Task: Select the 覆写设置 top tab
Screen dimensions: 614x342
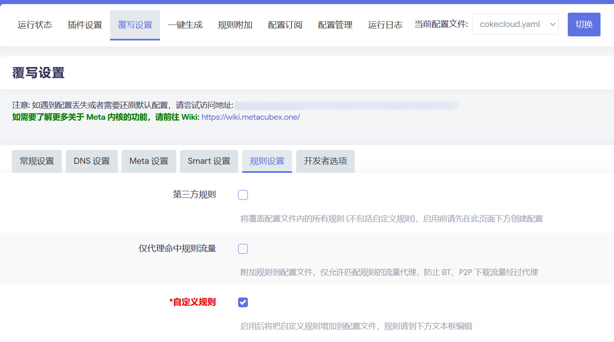Action: (x=135, y=25)
